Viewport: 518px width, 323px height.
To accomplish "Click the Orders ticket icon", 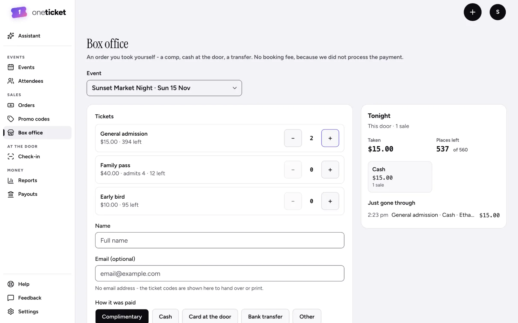I will 11,105.
